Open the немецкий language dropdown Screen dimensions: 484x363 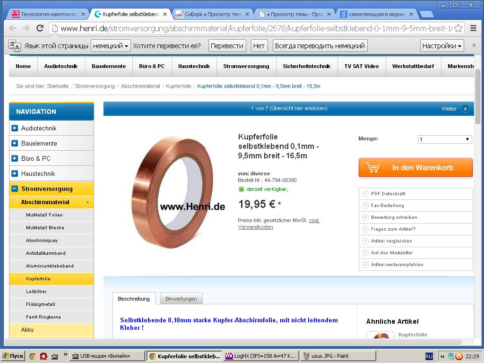coord(111,46)
